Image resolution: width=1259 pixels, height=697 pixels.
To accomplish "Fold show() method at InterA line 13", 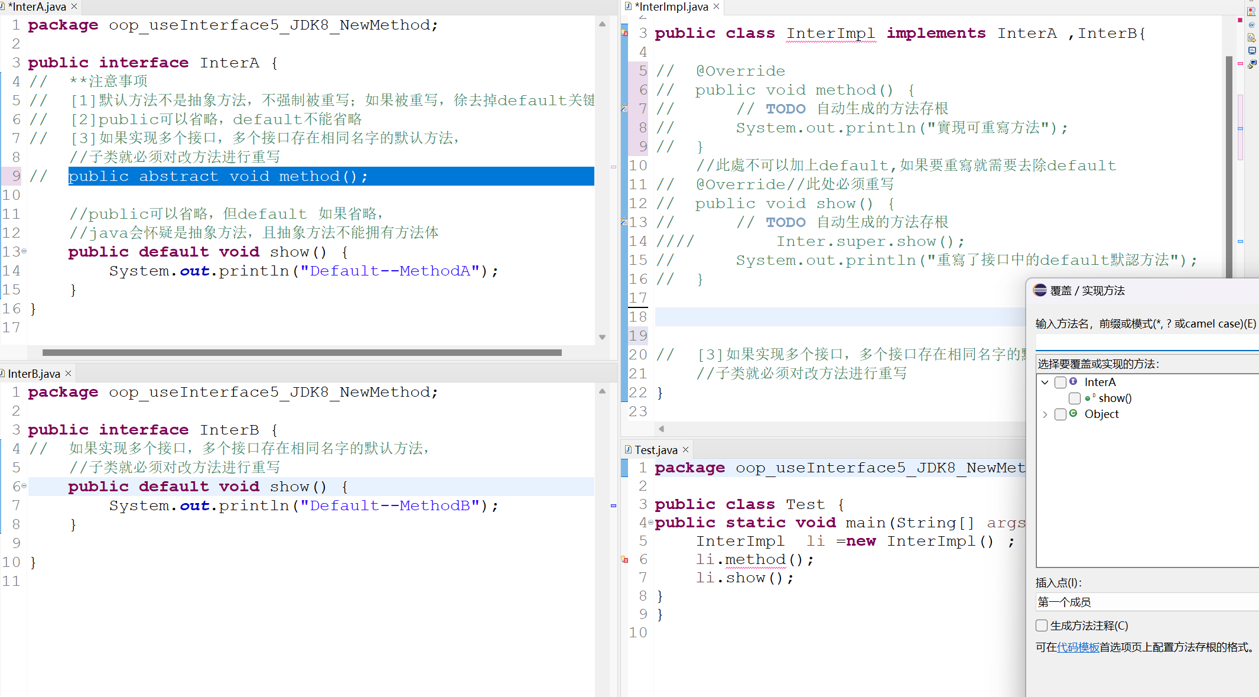I will point(24,251).
